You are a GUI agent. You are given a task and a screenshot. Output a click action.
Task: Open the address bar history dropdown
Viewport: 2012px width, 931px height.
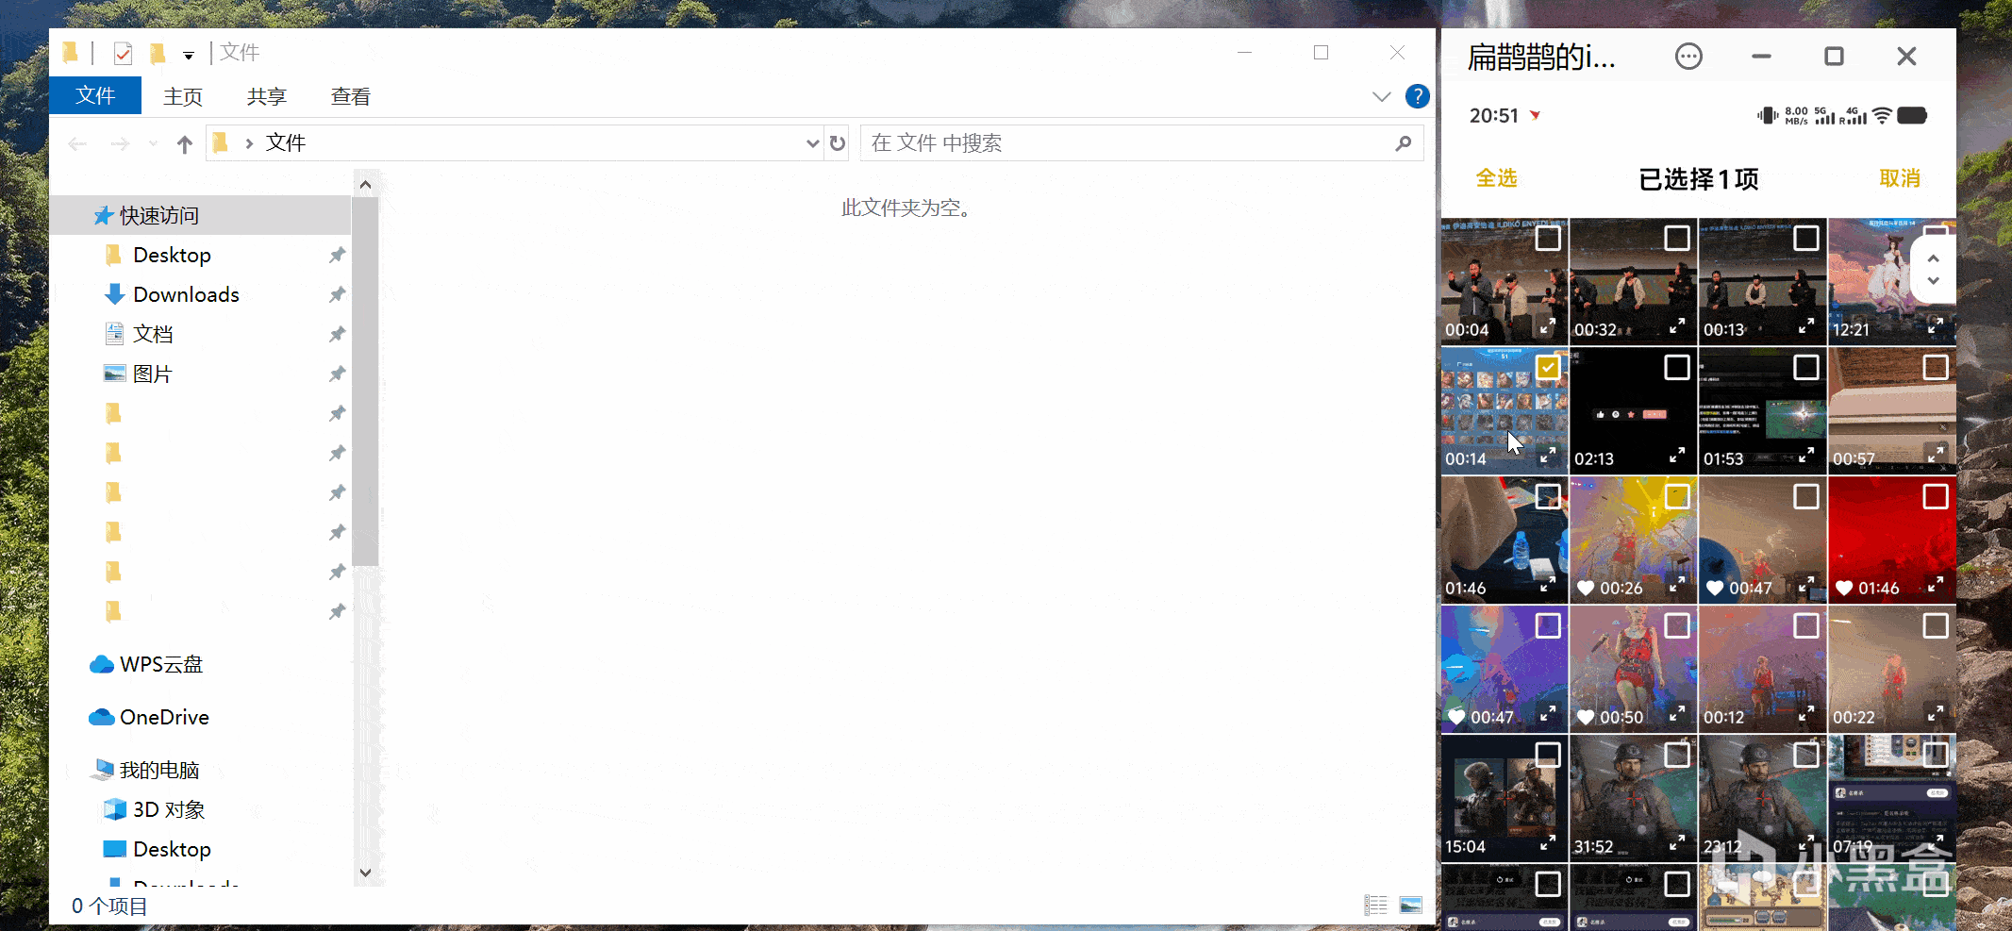click(812, 143)
